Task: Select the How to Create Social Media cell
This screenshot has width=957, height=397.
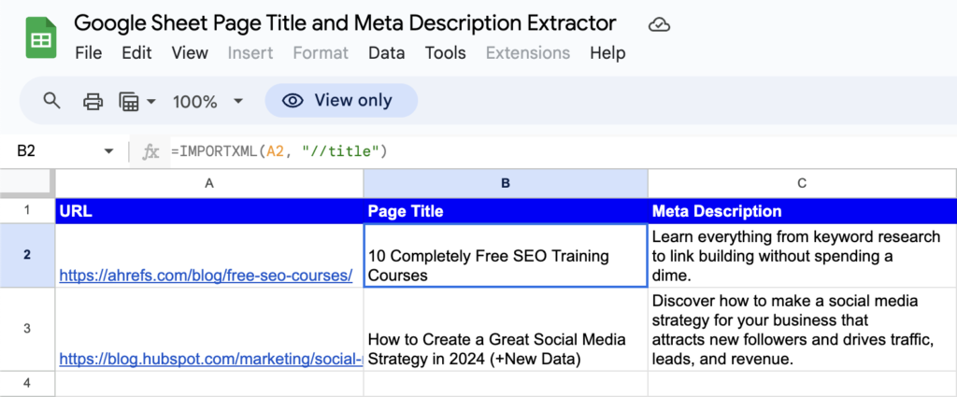Action: (x=506, y=329)
